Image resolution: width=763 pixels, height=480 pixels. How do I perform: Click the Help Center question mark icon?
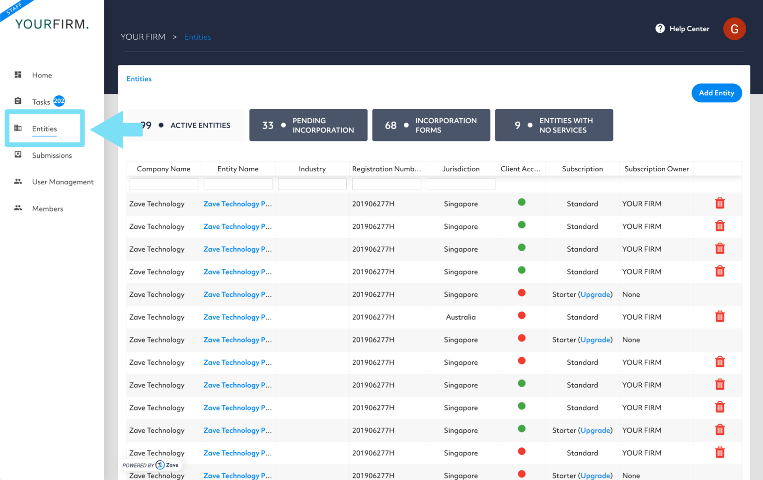660,28
